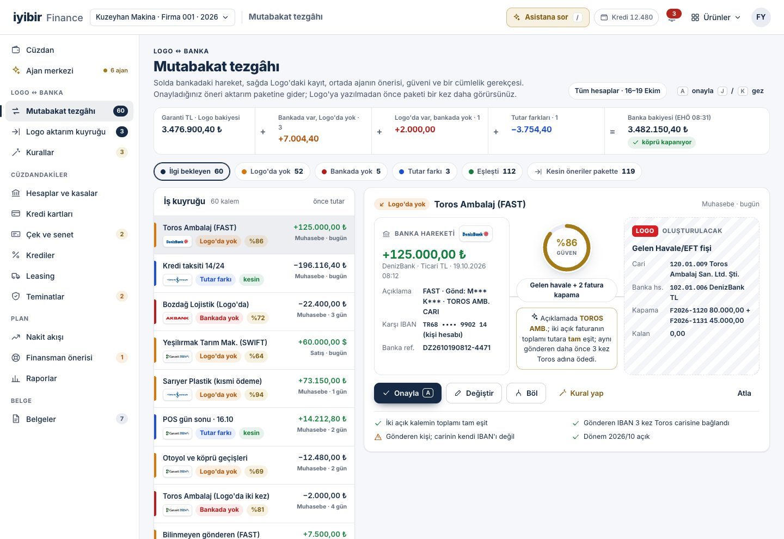Click DenizBank logo in Banka Hareketi card
Screen dimensions: 784x539
[x=476, y=234]
